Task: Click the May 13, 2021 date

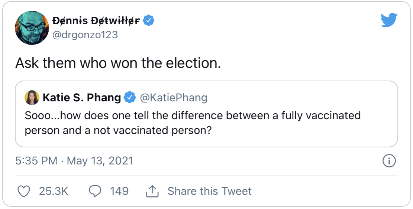Action: point(99,161)
